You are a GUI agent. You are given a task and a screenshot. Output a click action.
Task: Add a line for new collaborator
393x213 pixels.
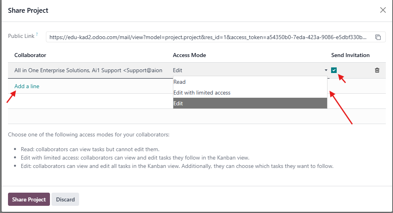(27, 86)
